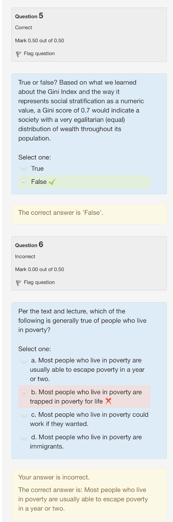Pick radio option c, could work
The width and height of the screenshot is (173, 522).
point(24,415)
